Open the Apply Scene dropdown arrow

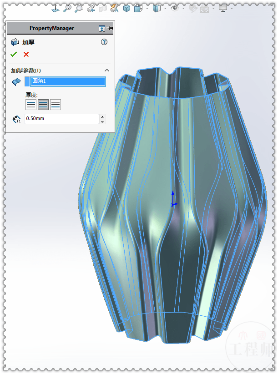213,8
